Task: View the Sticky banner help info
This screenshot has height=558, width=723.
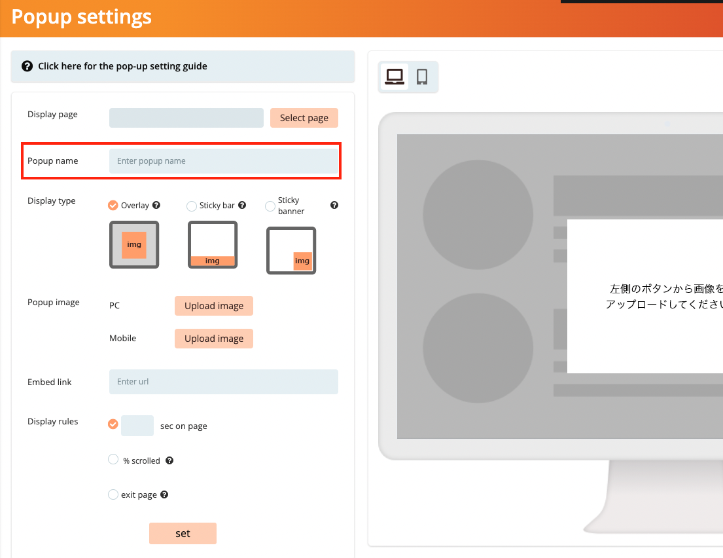Action: tap(334, 205)
